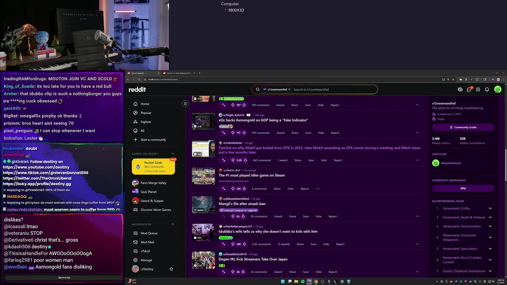The height and width of the screenshot is (285, 507).
Task: Open the Wiki community bookmark
Action: (x=463, y=188)
